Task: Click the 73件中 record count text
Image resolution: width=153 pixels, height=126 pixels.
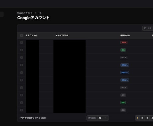Action: tap(33, 118)
